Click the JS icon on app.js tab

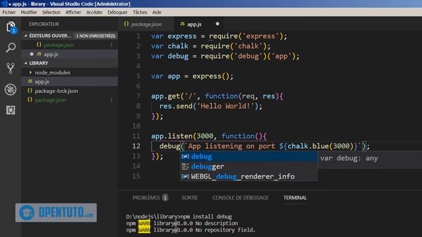[183, 24]
